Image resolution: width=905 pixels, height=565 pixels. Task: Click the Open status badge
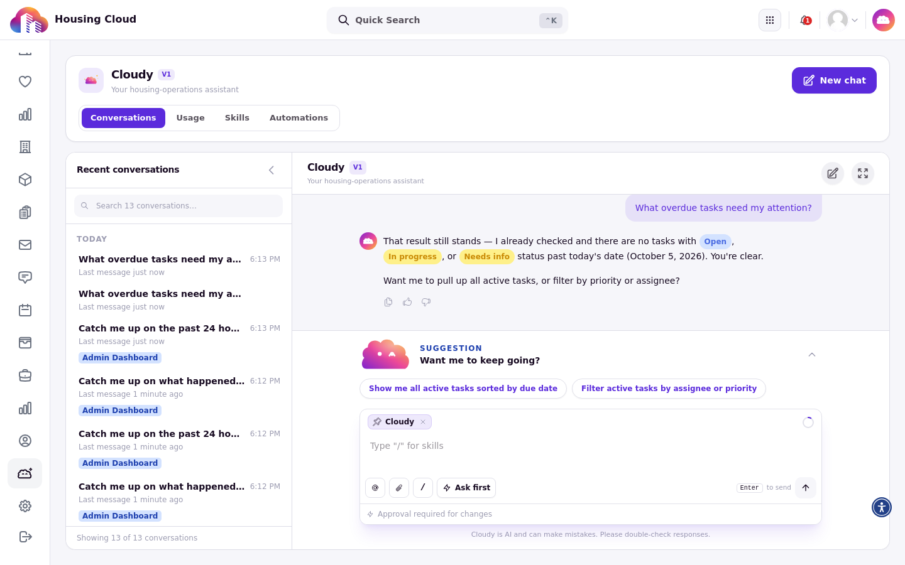tap(715, 242)
